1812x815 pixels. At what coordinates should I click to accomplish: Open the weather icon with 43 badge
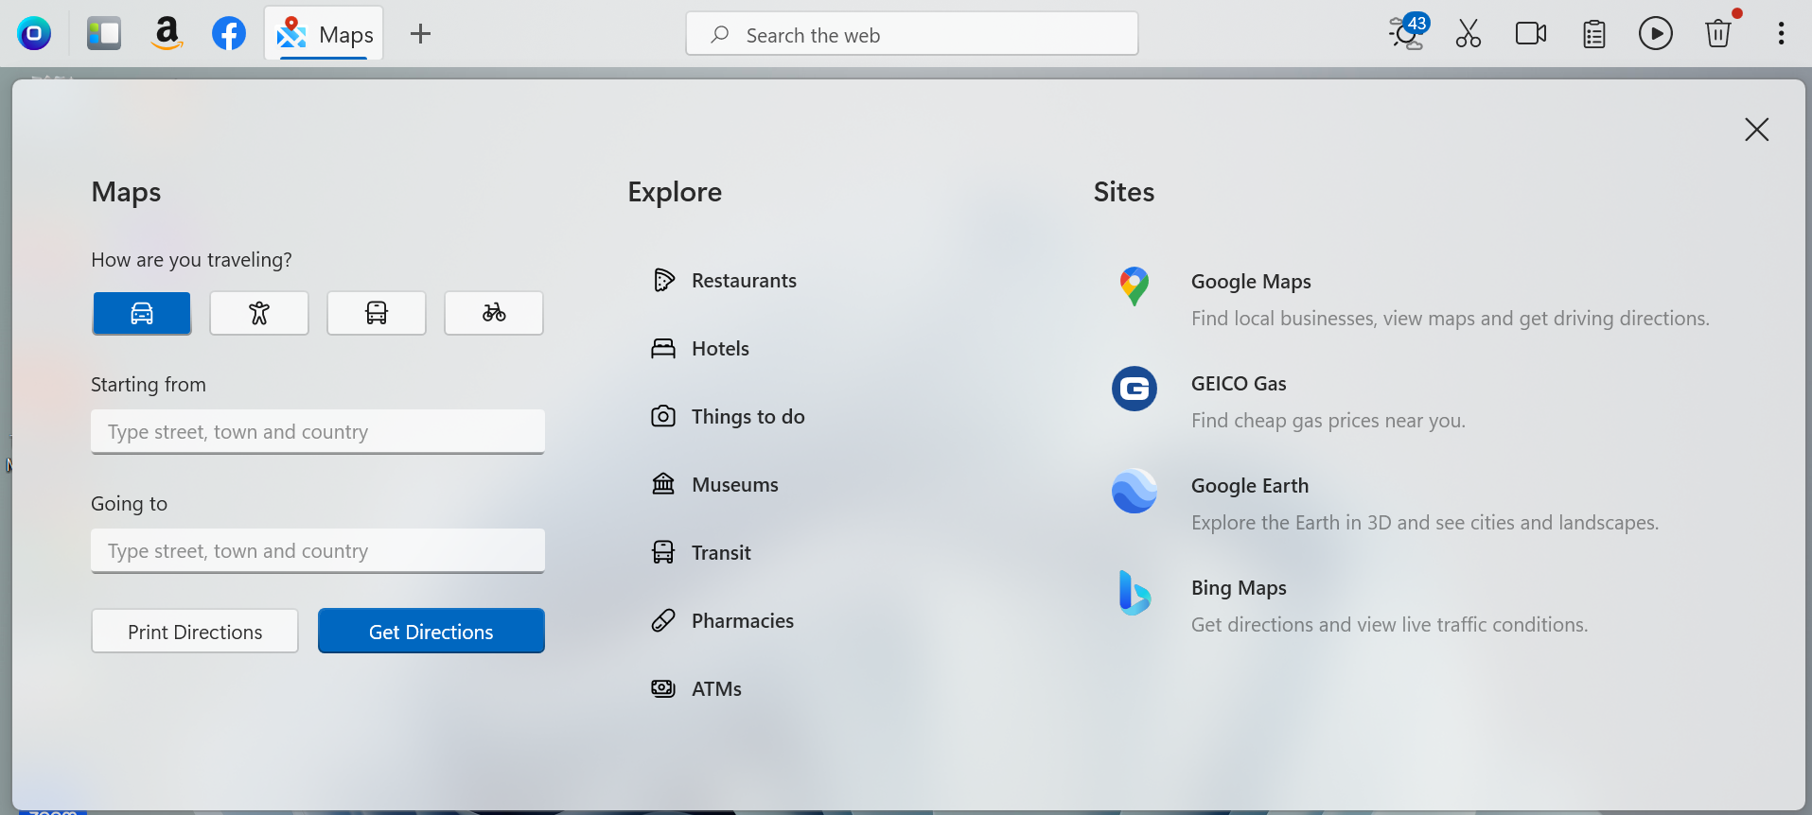tap(1407, 33)
